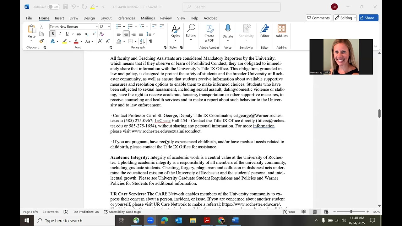Click the Comments button
Viewport: 402px width, 226px height.
click(318, 18)
